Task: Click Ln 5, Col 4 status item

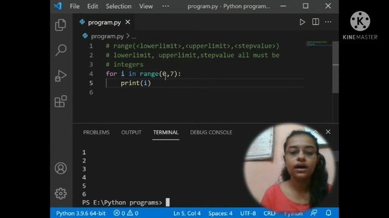Action: point(187,213)
